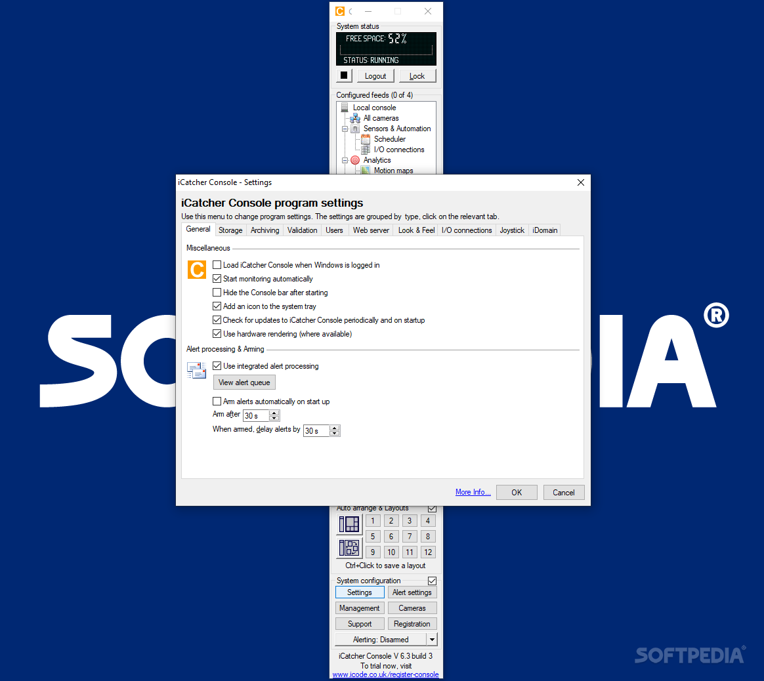Collapse the Analytics tree node
Screen dimensions: 764x681
[x=345, y=160]
